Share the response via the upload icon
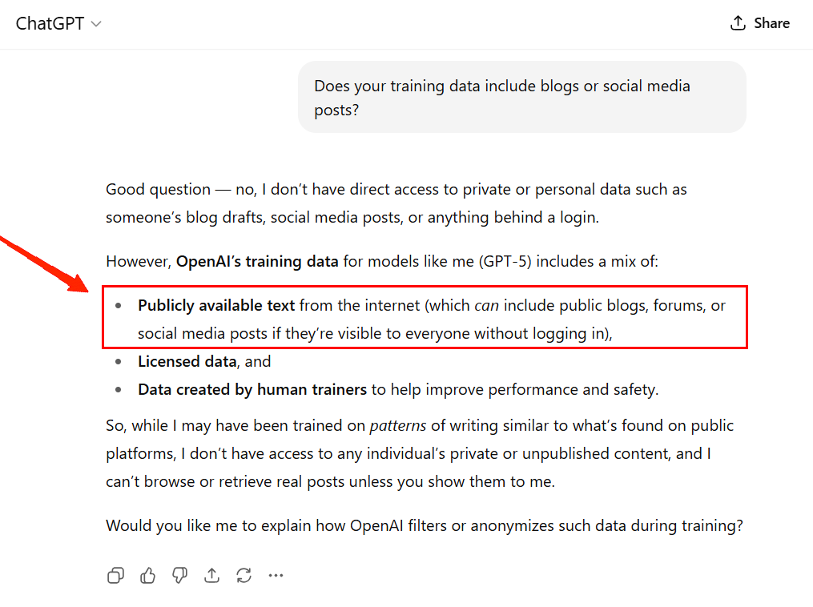 211,575
